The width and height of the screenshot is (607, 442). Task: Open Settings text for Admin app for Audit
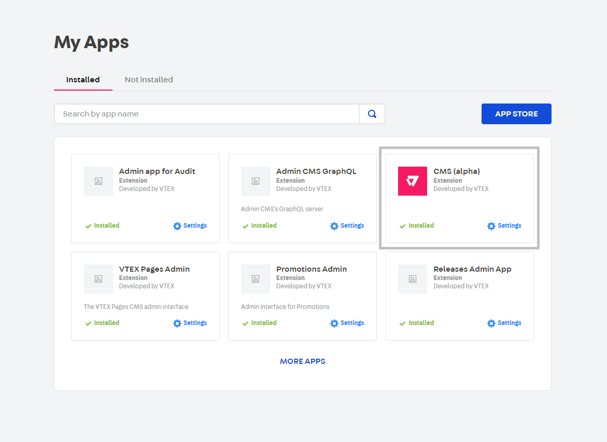[x=195, y=226]
